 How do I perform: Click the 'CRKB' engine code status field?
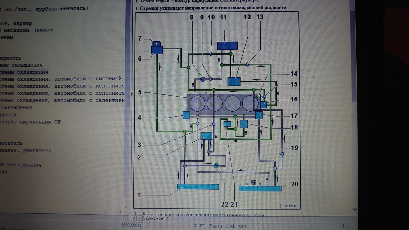(x=230, y=226)
